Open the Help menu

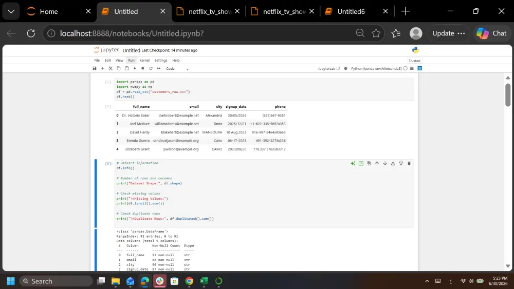click(176, 60)
